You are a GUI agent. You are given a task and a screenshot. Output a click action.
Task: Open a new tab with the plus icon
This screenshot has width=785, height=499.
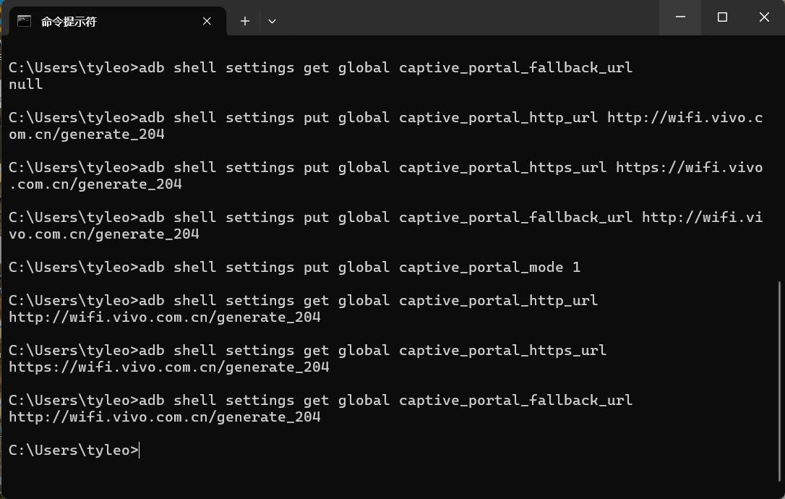245,21
